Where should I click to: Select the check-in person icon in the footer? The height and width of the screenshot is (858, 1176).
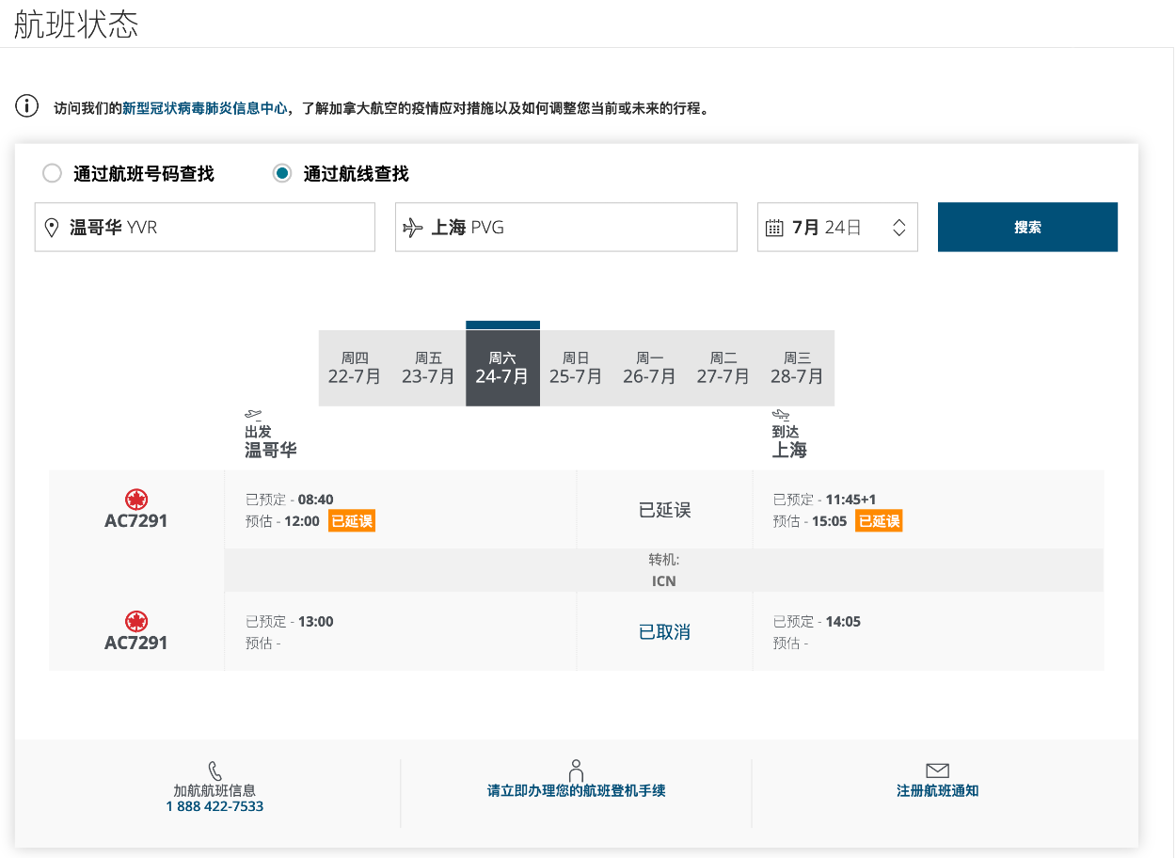coord(574,771)
